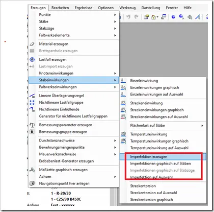The width and height of the screenshot is (214, 212).
Task: Click the blue sphere with cursor icon
Action: (181, 17)
